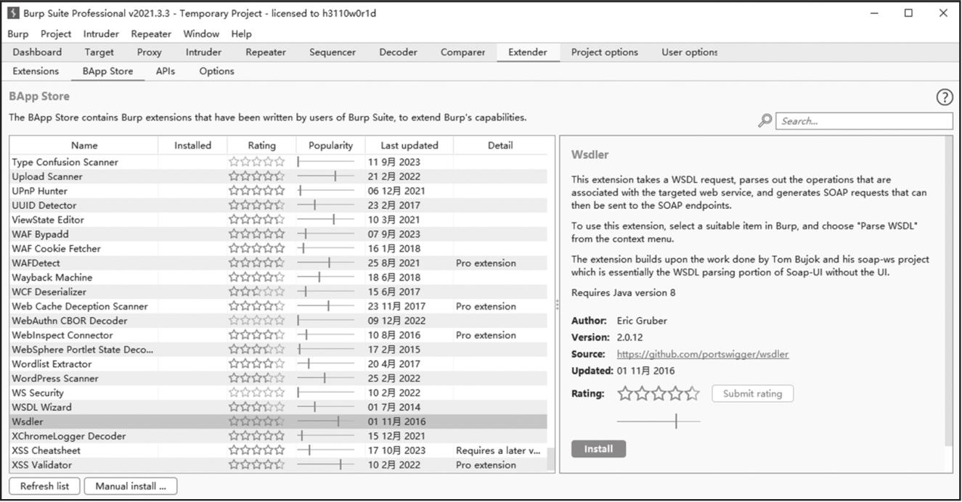Screen dimensions: 962x502
Task: Select the WCF Deserializer extension
Action: [278, 292]
